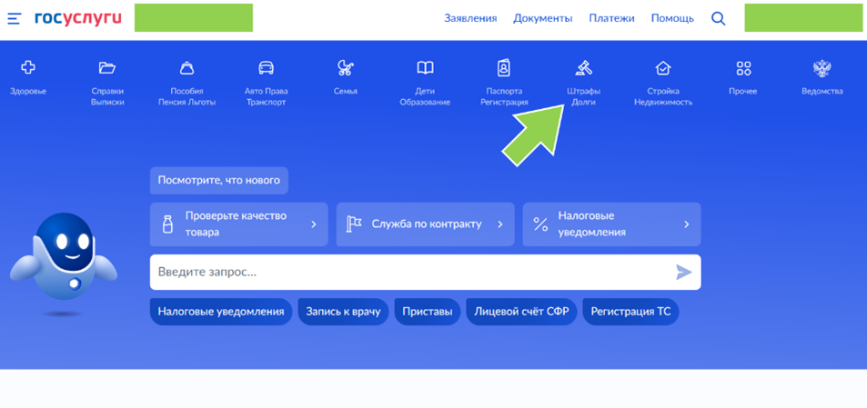Open the Семья category icon
Image resolution: width=867 pixels, height=408 pixels.
(345, 68)
